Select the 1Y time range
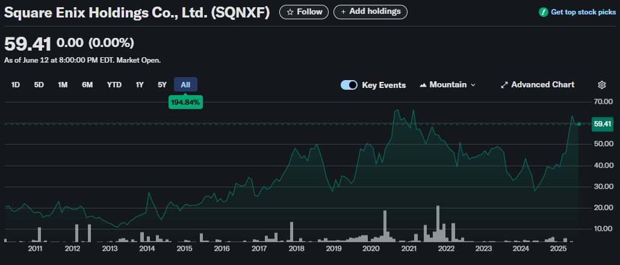This screenshot has width=620, height=265. coord(140,85)
